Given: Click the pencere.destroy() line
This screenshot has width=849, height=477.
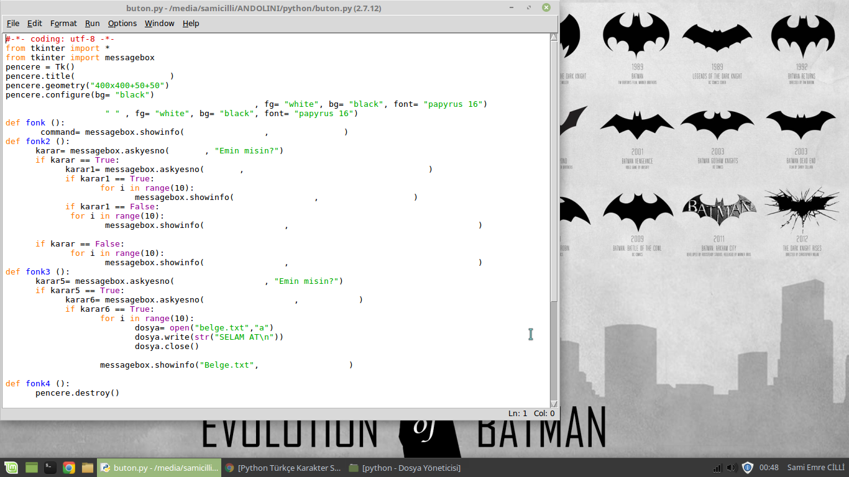Looking at the screenshot, I should click(x=77, y=393).
